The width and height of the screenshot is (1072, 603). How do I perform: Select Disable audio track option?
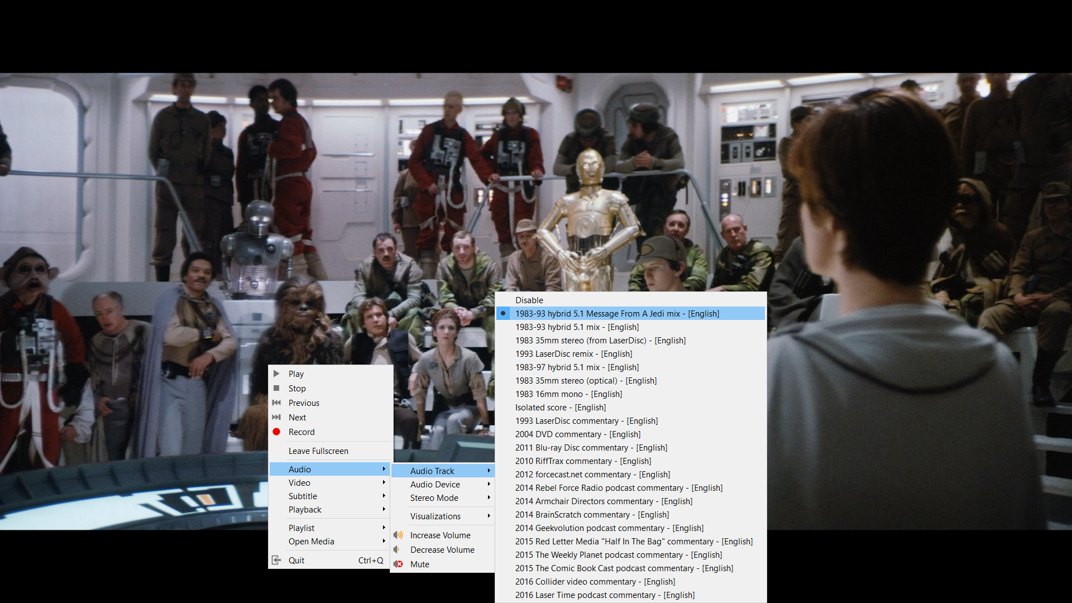tap(630, 300)
